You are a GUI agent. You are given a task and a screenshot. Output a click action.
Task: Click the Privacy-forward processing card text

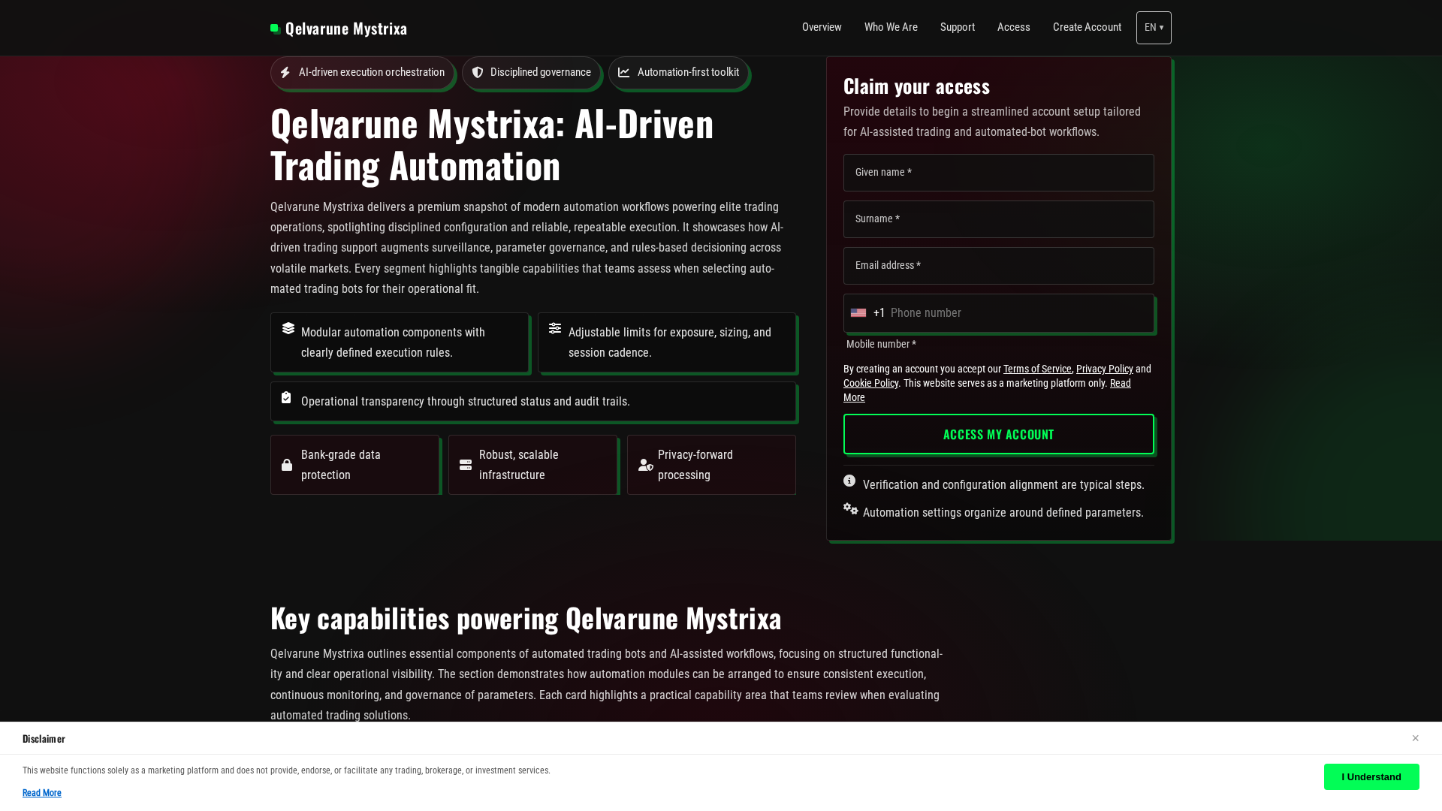695,465
